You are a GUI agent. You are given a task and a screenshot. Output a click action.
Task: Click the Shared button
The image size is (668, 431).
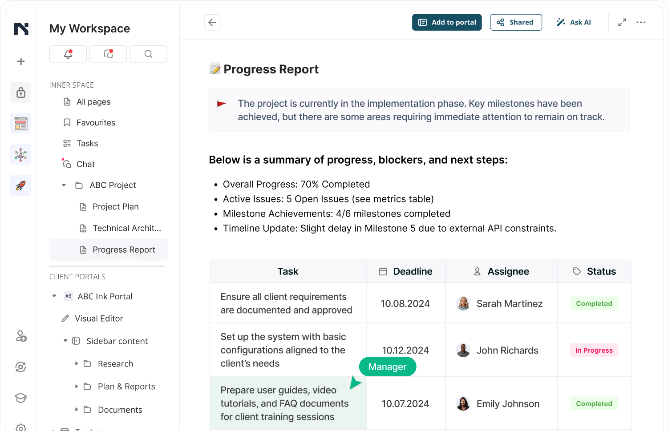pos(516,22)
